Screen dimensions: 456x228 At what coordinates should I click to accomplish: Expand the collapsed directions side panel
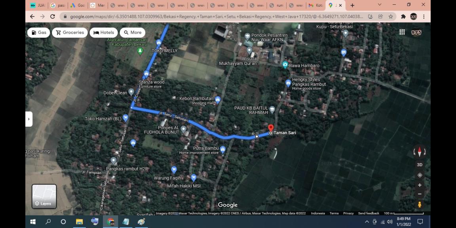click(29, 119)
